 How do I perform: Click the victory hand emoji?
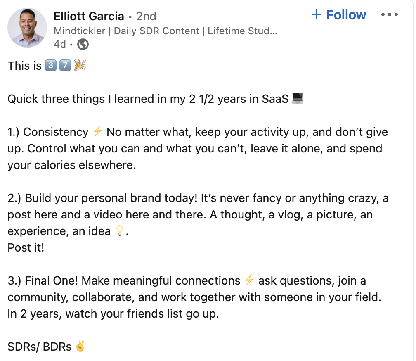[80, 347]
